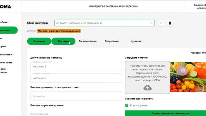Open active магазин item in sidebar
The width and height of the screenshot is (206, 116).
[x=9, y=30]
